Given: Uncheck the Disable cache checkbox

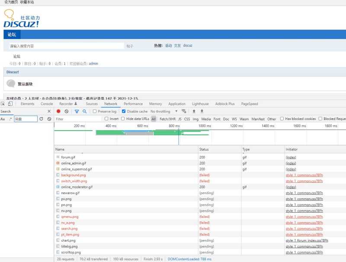Looking at the screenshot, I should click(x=124, y=111).
